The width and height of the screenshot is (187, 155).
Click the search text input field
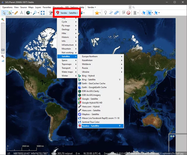[113, 7]
